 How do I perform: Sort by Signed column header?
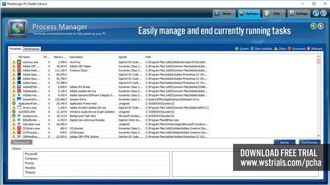[130, 57]
